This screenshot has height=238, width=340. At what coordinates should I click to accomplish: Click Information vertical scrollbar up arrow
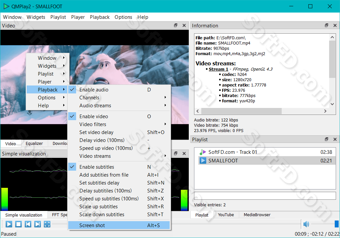[332, 37]
